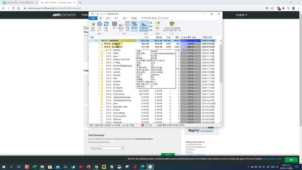Switch to Size display mode
The image size is (302, 170).
click(114, 26)
